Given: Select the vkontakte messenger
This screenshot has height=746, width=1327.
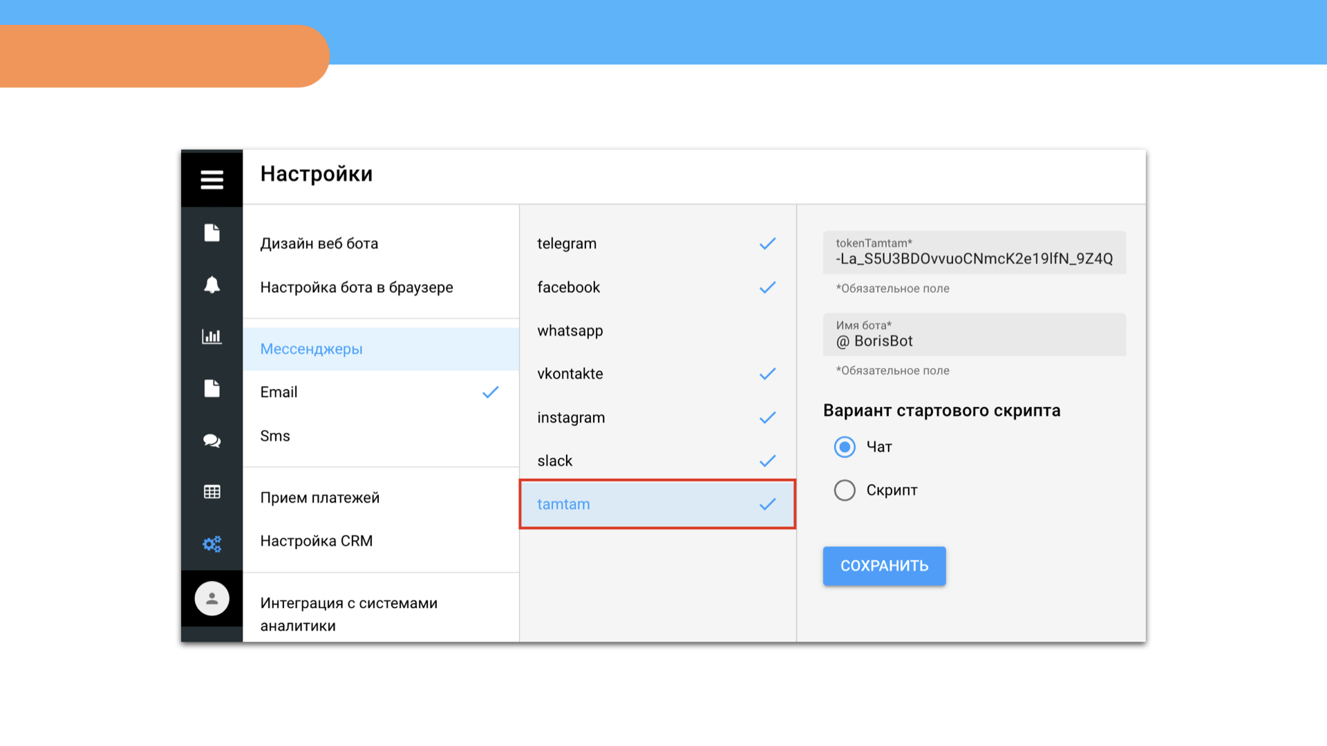Looking at the screenshot, I should pyautogui.click(x=657, y=374).
